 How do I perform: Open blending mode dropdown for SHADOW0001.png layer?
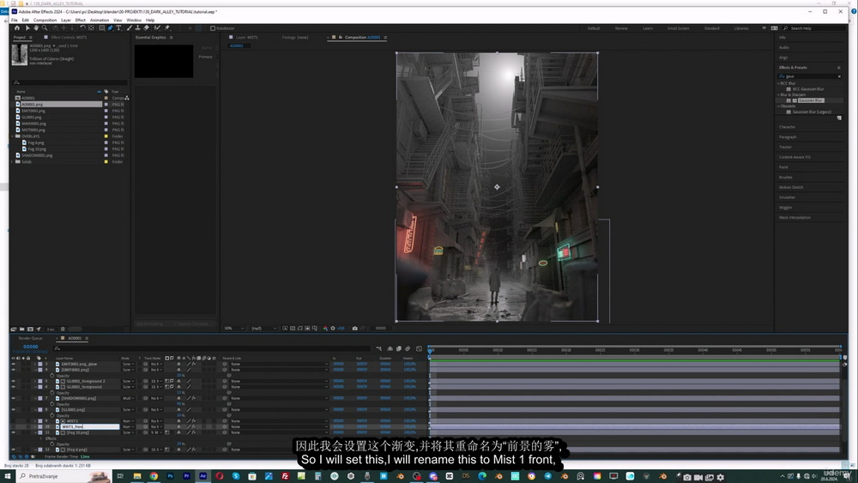[x=128, y=398]
